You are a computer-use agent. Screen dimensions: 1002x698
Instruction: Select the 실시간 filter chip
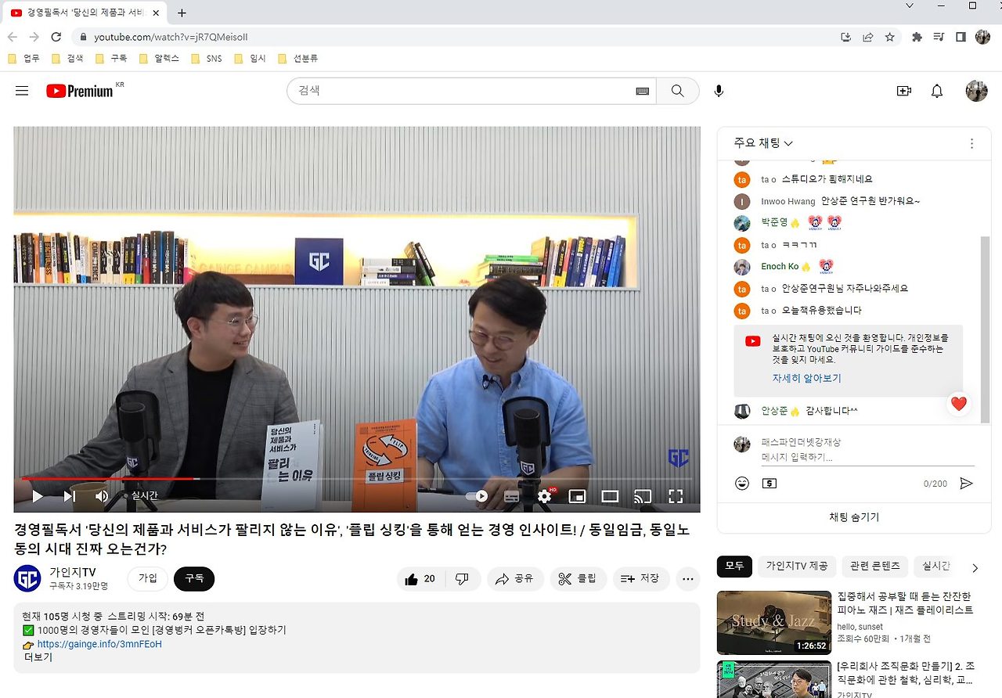click(x=935, y=566)
